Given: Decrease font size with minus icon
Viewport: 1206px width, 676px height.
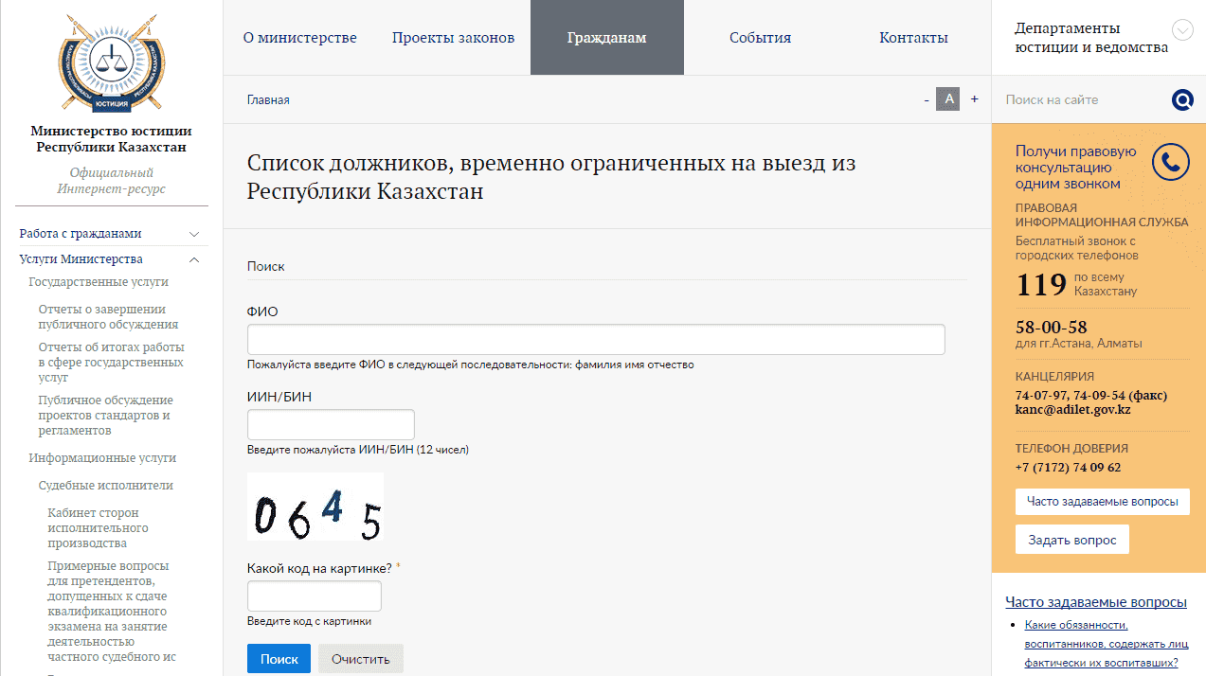Looking at the screenshot, I should 927,99.
